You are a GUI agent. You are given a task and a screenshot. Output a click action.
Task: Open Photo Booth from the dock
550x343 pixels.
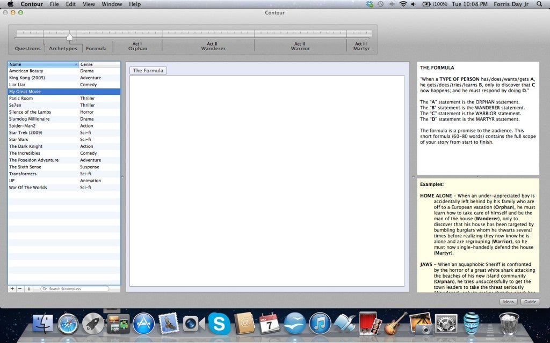[370, 324]
